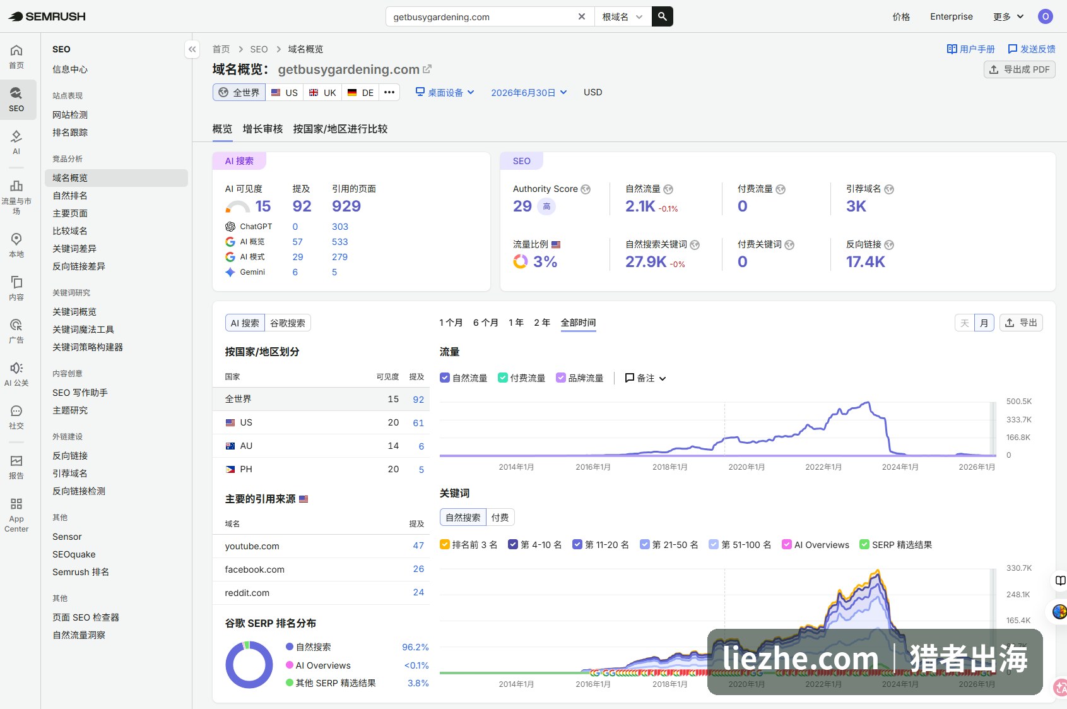
Task: Open AI 公关 sidebar section
Action: point(16,374)
